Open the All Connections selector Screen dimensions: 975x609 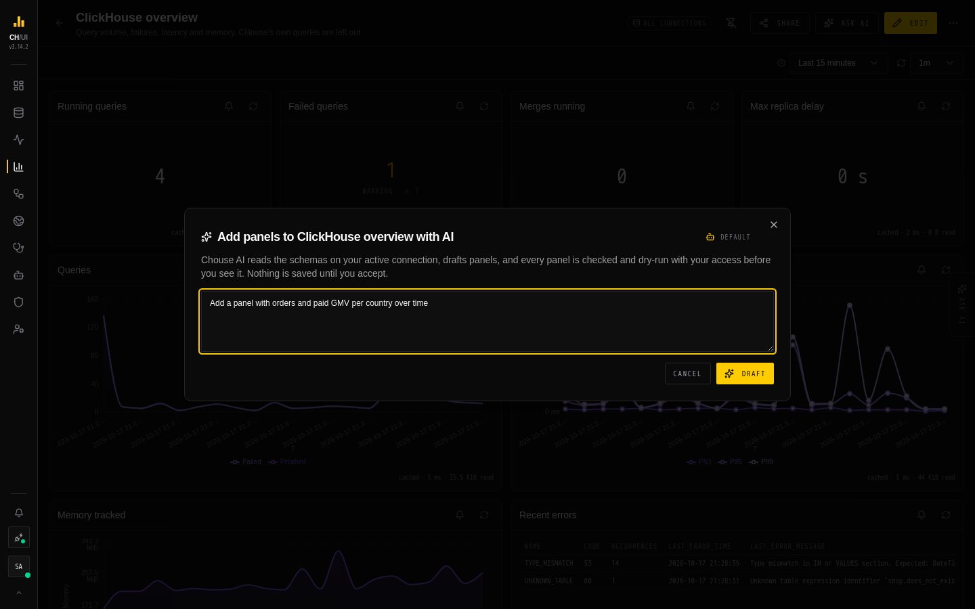[669, 23]
